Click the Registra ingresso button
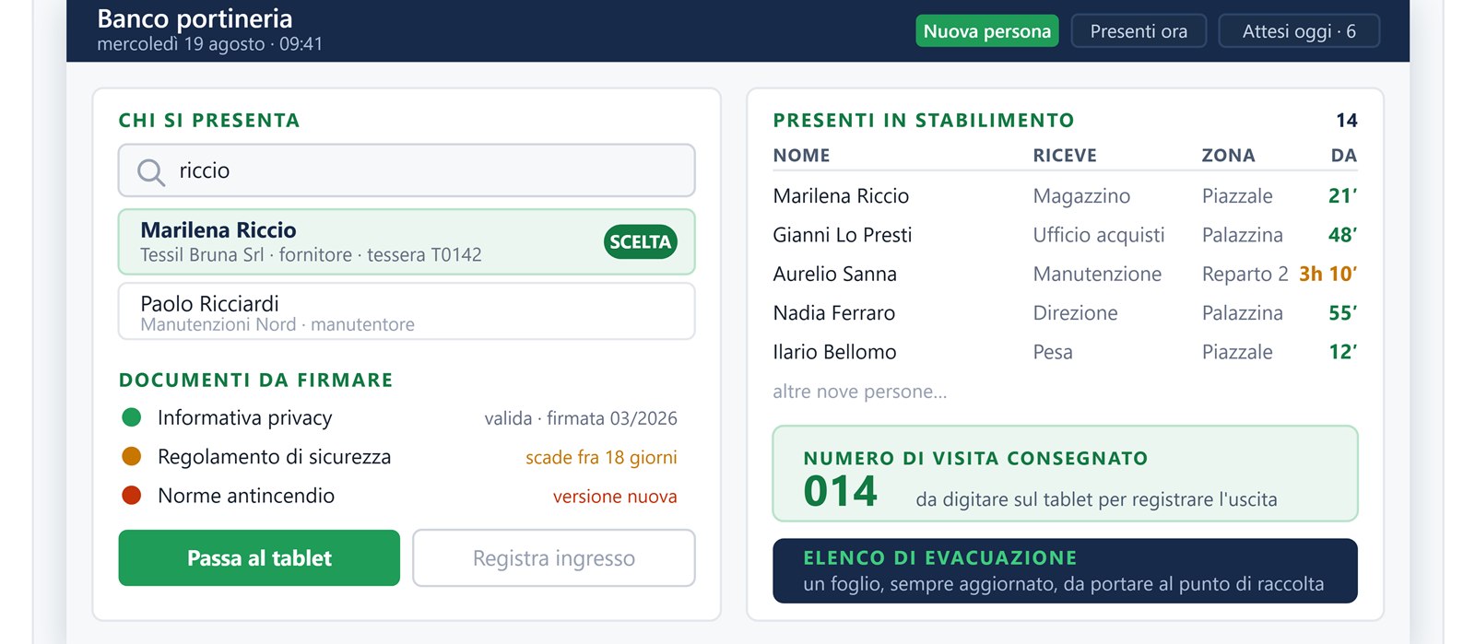Screen dimensions: 1475x644 [x=553, y=557]
